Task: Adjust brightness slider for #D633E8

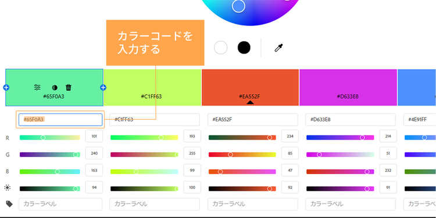Action: (340, 189)
